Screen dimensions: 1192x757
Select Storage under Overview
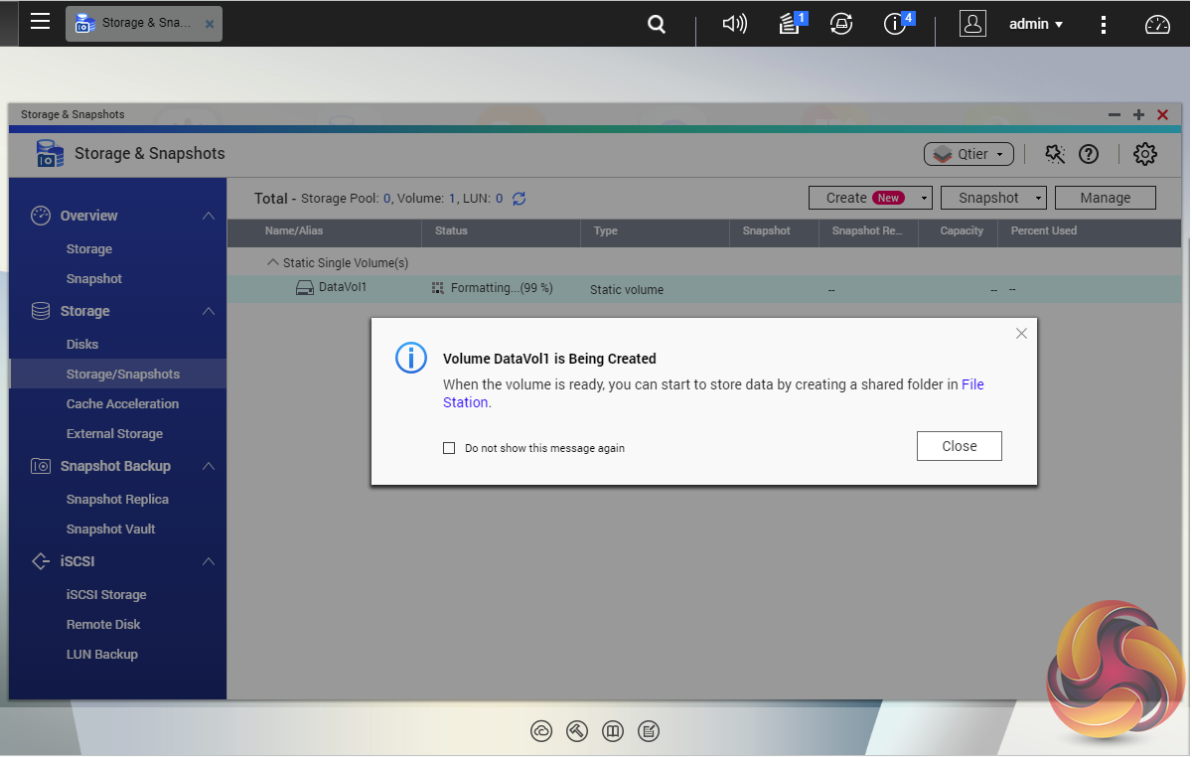89,249
